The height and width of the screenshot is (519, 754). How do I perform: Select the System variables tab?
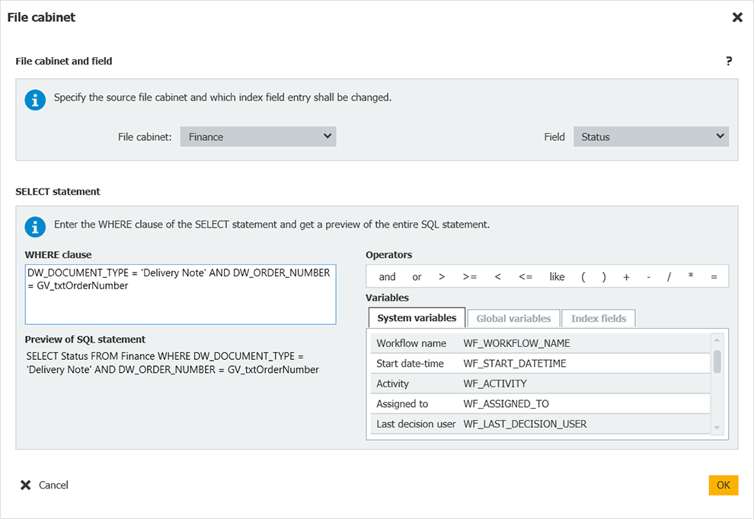coord(417,317)
